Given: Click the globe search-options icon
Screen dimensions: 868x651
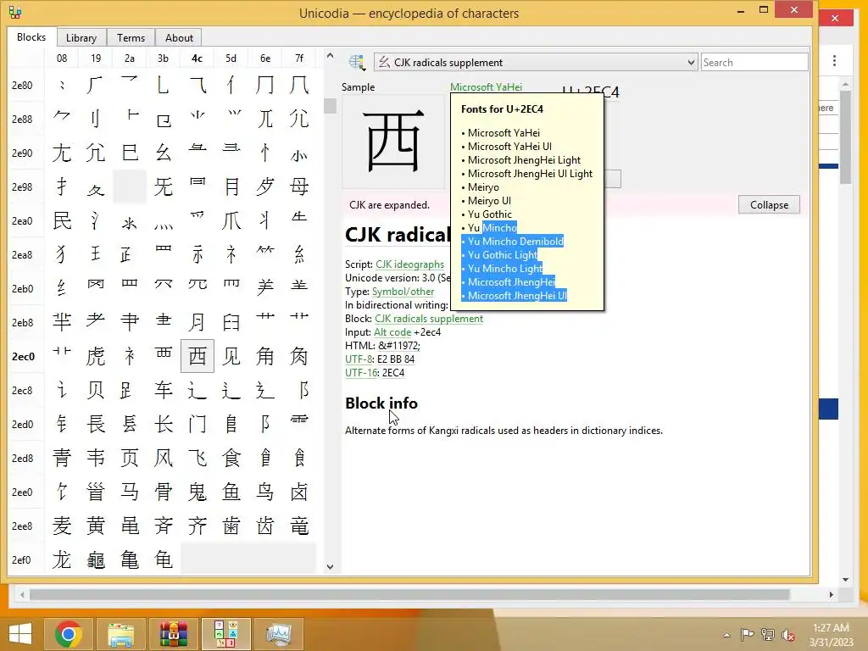Looking at the screenshot, I should (357, 63).
